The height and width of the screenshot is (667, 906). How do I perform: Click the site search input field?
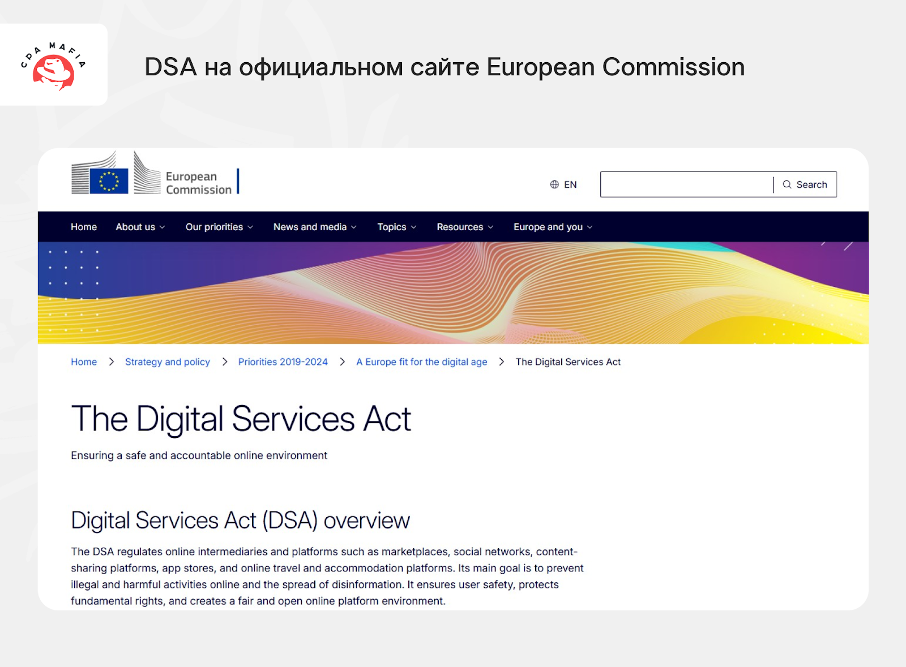pyautogui.click(x=686, y=184)
